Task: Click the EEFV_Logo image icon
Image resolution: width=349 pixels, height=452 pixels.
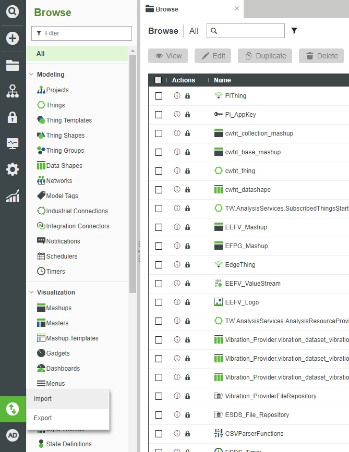Action: (x=219, y=302)
